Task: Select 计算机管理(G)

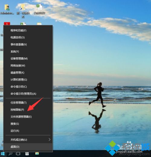Action: point(28,80)
